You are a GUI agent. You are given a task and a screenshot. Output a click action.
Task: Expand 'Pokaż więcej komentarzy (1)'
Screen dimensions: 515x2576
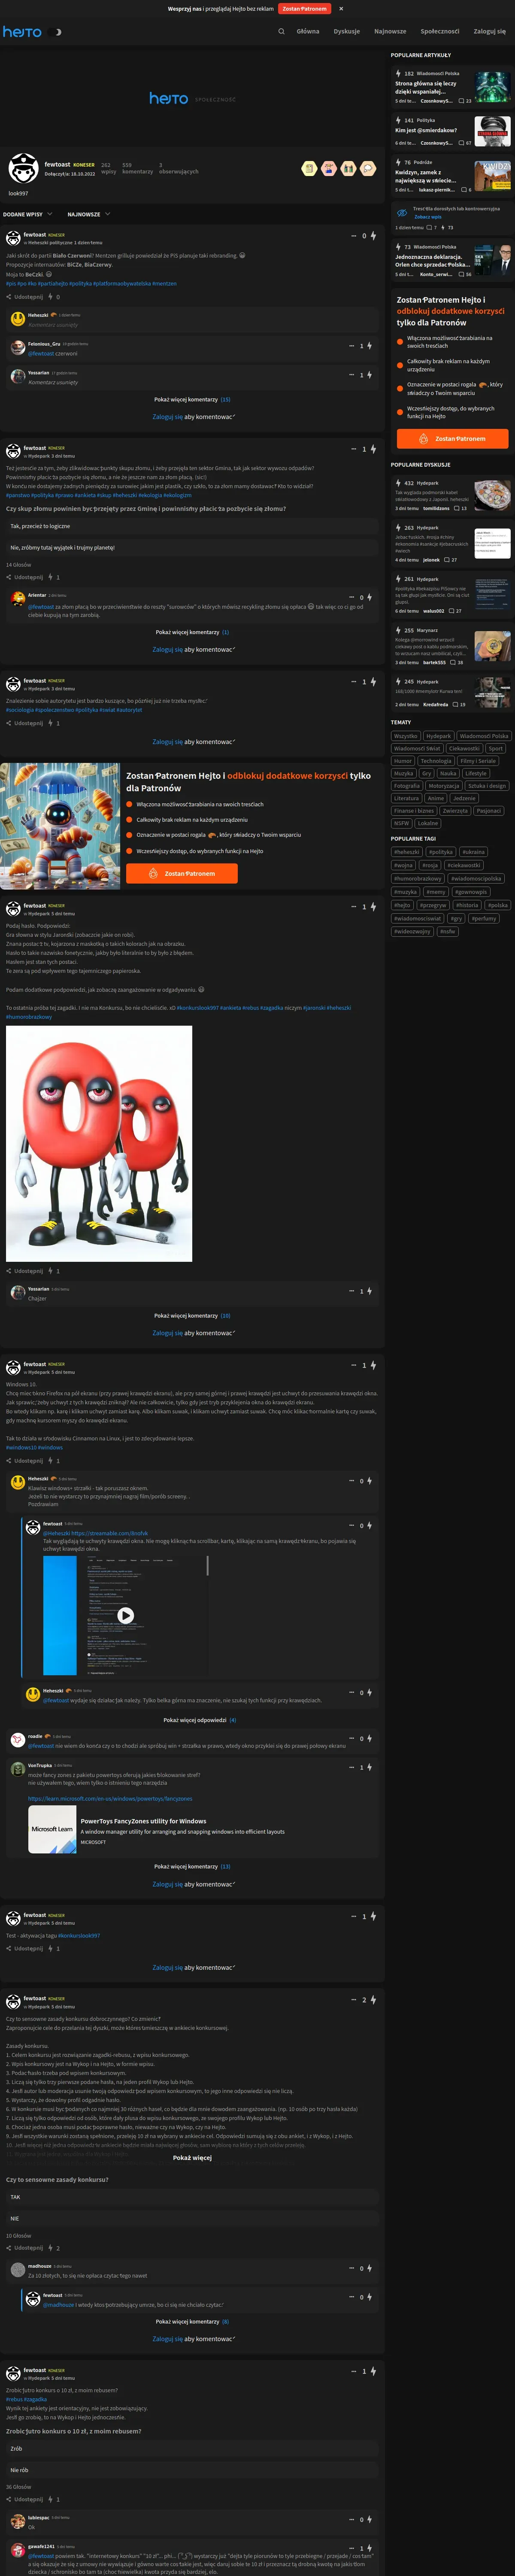[x=192, y=632]
